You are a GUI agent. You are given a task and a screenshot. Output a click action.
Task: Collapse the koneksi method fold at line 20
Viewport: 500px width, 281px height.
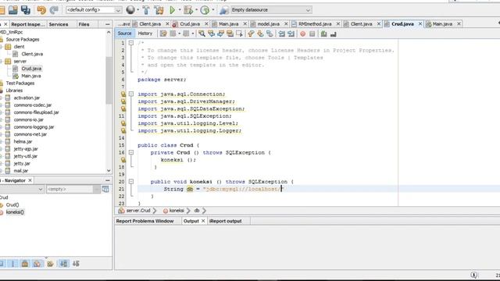click(x=131, y=182)
